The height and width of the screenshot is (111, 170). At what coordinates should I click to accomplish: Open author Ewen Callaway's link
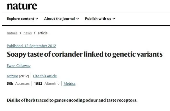pos(19,66)
